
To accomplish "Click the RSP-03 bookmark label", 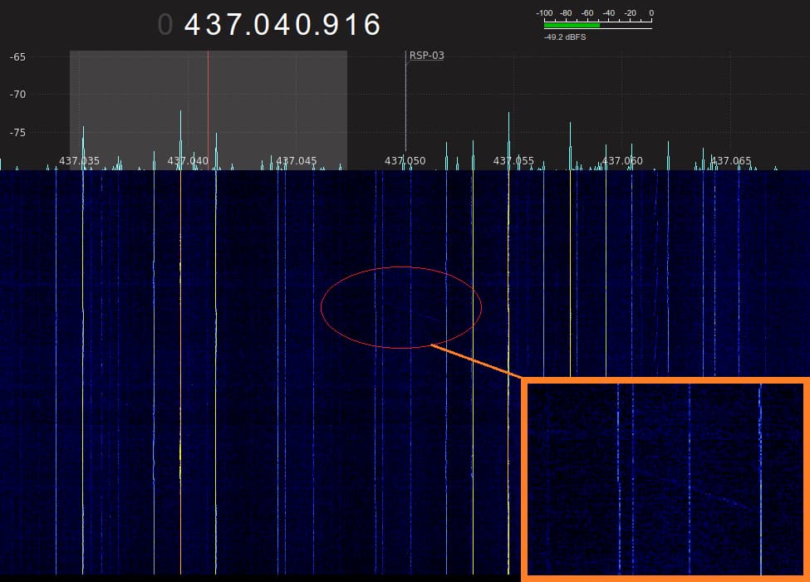I will click(x=426, y=56).
